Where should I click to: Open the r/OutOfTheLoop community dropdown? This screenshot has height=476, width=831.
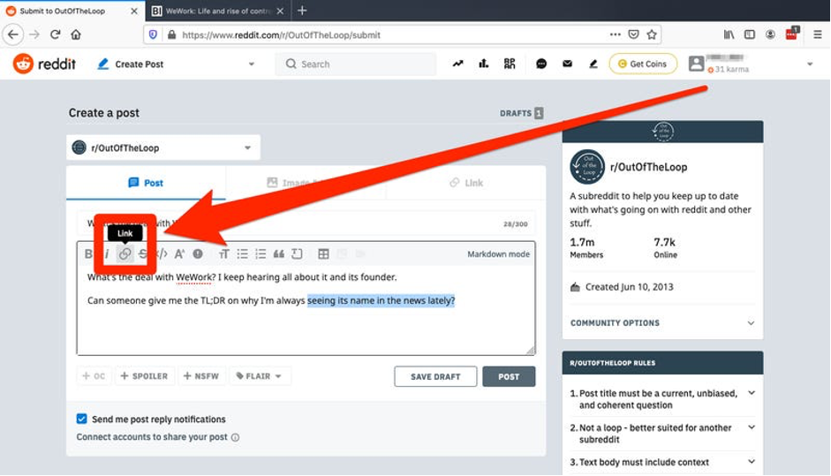[162, 148]
